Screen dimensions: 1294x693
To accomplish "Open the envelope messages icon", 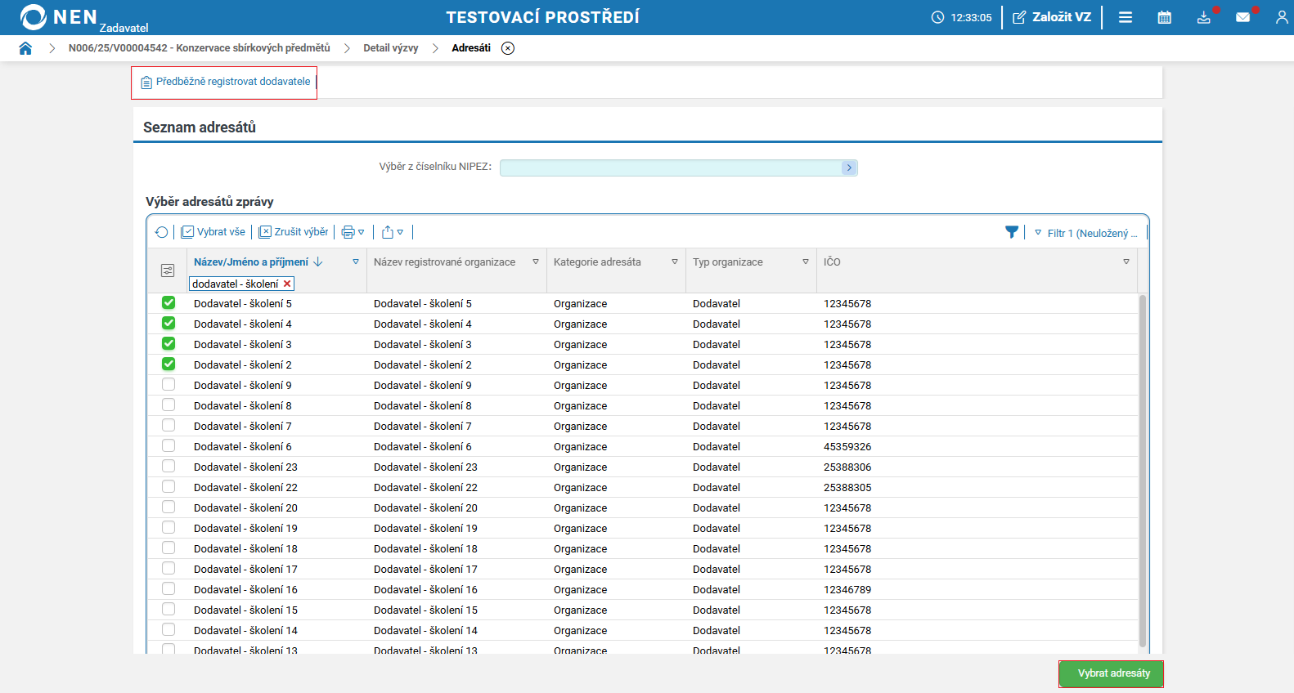I will (x=1242, y=17).
